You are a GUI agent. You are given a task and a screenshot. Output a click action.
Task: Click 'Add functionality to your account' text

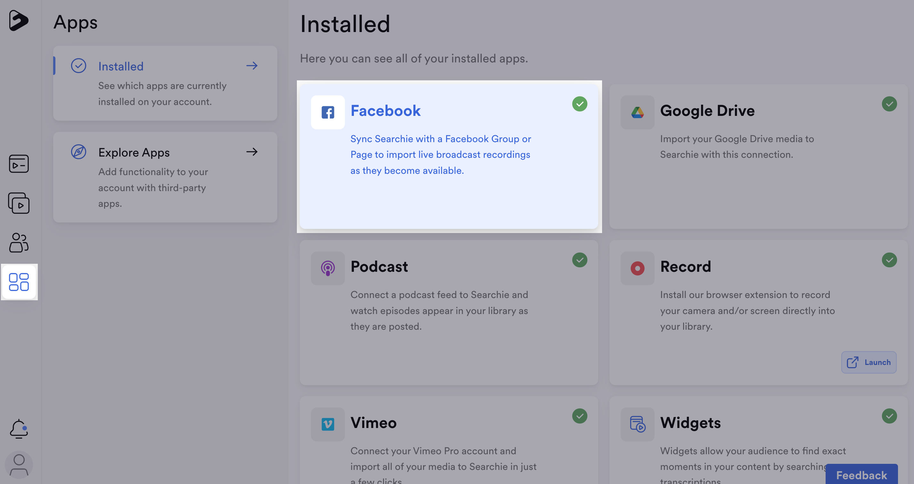tap(153, 188)
